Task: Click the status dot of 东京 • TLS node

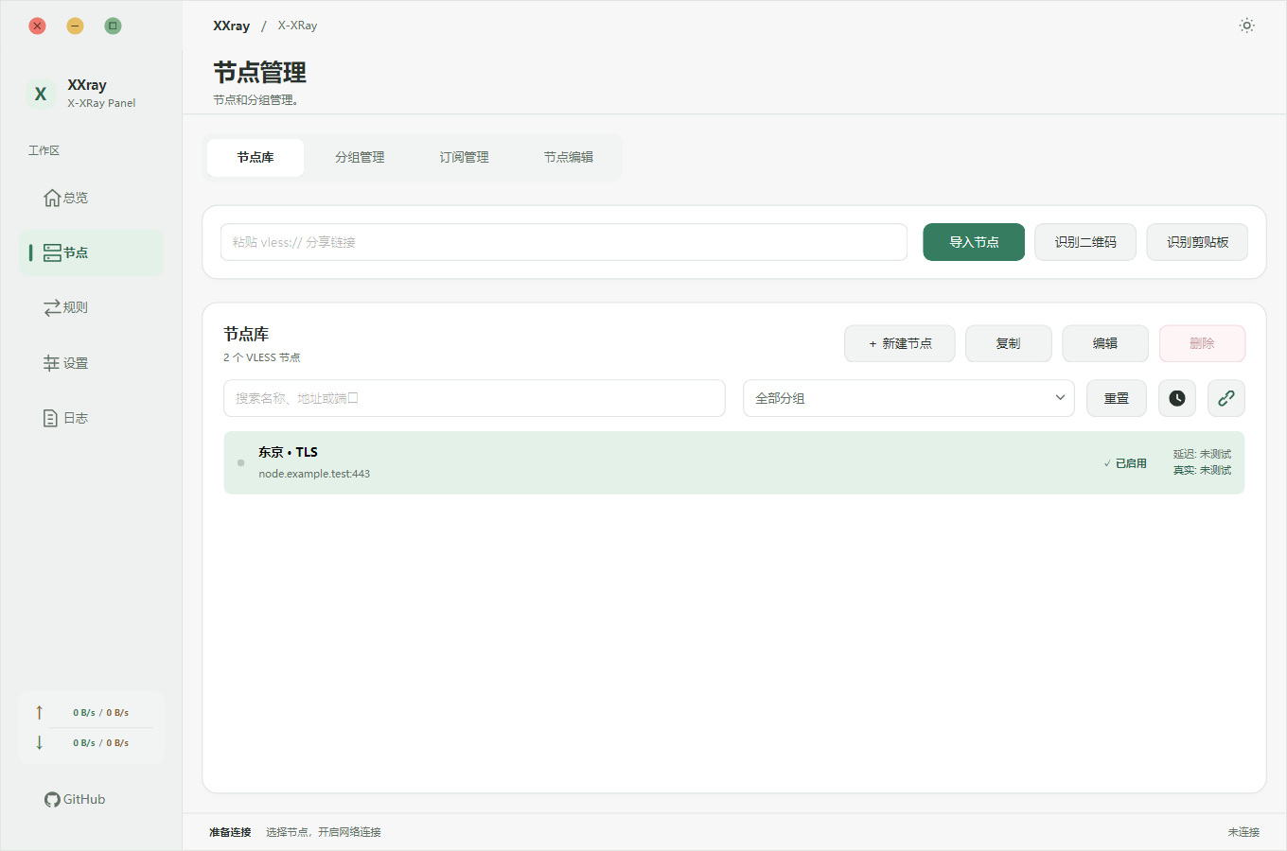Action: pyautogui.click(x=240, y=462)
